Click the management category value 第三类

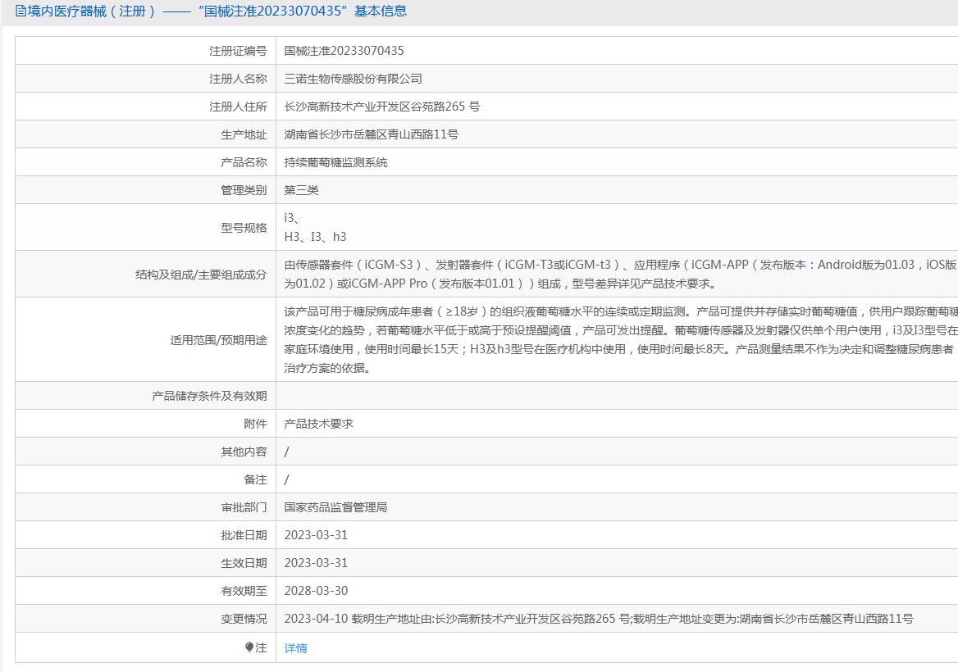[x=301, y=190]
